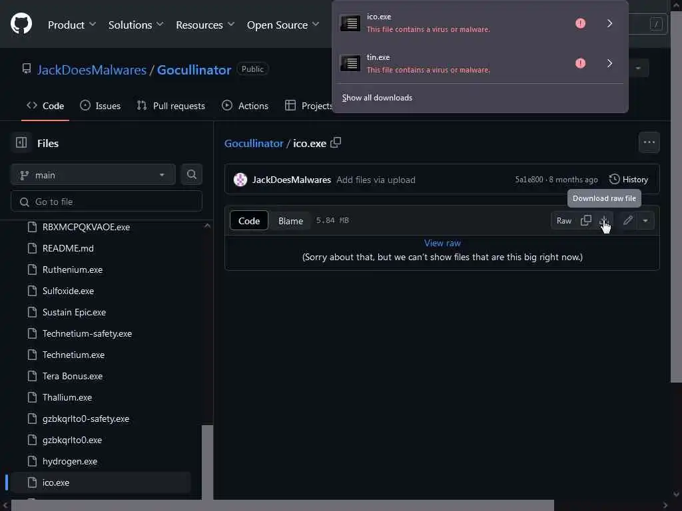682x511 pixels.
Task: Switch to the Blame view
Action: (x=290, y=221)
